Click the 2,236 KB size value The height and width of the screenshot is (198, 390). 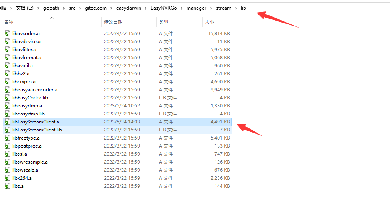click(x=220, y=178)
